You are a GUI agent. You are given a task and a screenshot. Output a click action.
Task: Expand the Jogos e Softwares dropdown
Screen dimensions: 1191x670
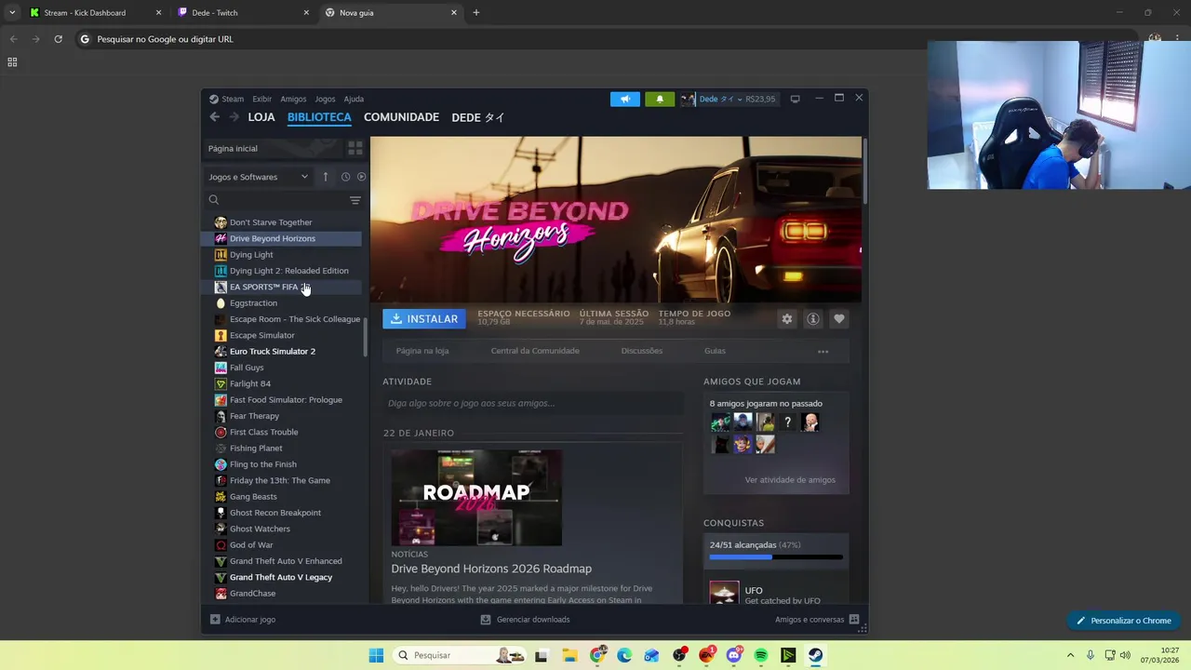pos(258,177)
